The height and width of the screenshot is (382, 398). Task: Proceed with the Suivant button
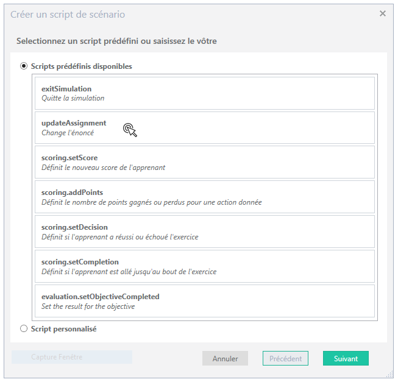click(346, 358)
